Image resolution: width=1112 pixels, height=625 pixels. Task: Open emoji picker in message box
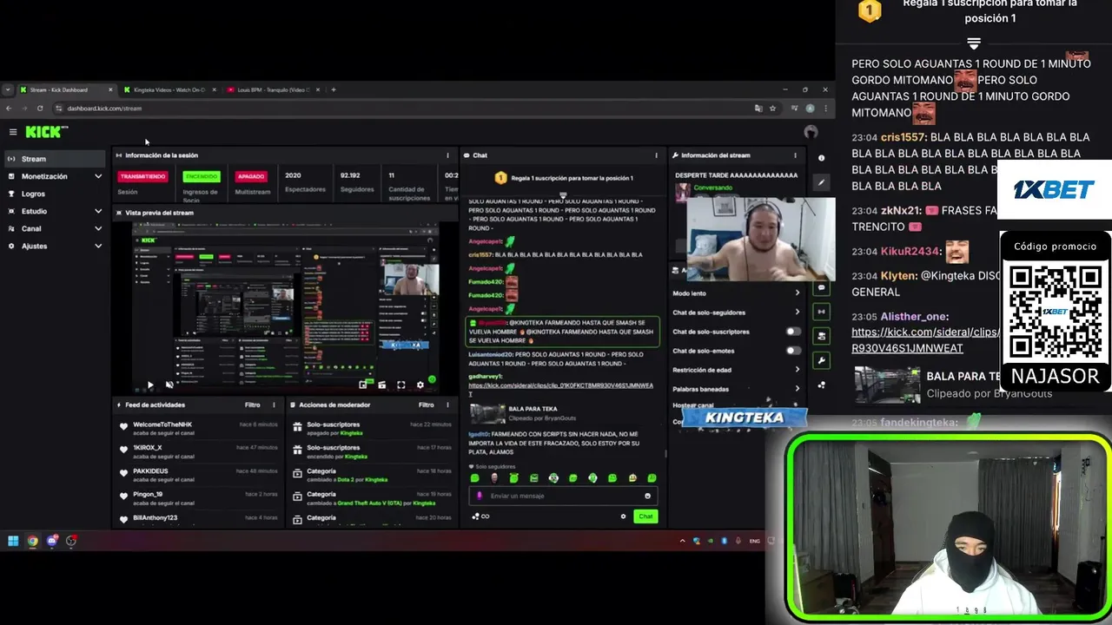click(647, 496)
